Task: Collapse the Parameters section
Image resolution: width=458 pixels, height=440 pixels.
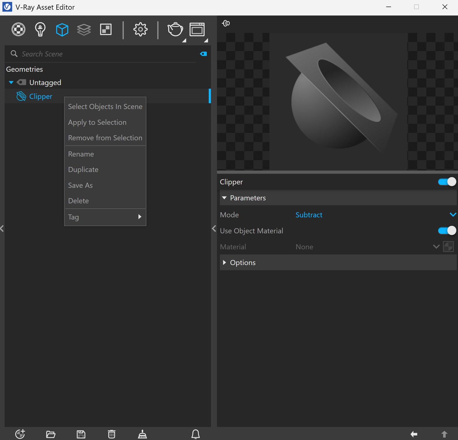Action: [x=224, y=198]
